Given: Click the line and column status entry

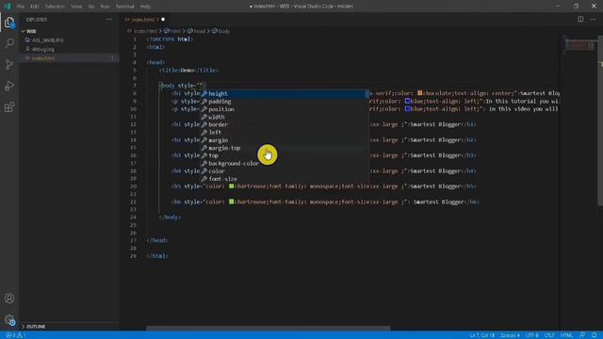Looking at the screenshot, I should pos(481,335).
